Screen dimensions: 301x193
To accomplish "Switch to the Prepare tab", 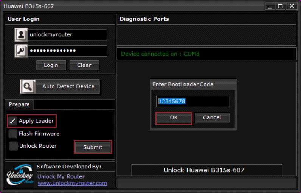I will pos(19,105).
